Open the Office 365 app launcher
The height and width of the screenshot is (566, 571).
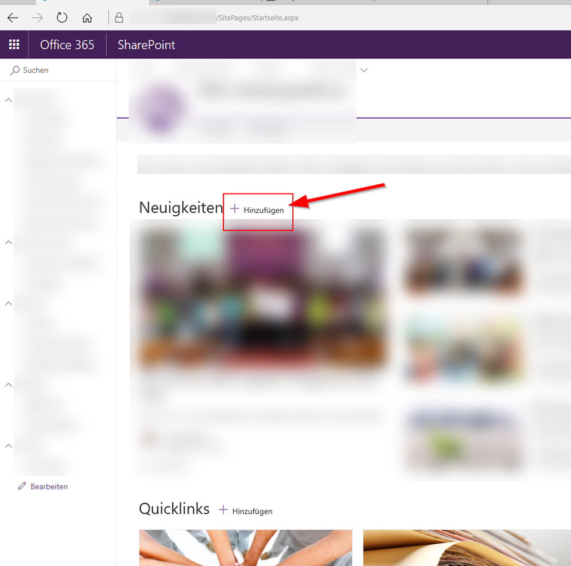pos(14,44)
